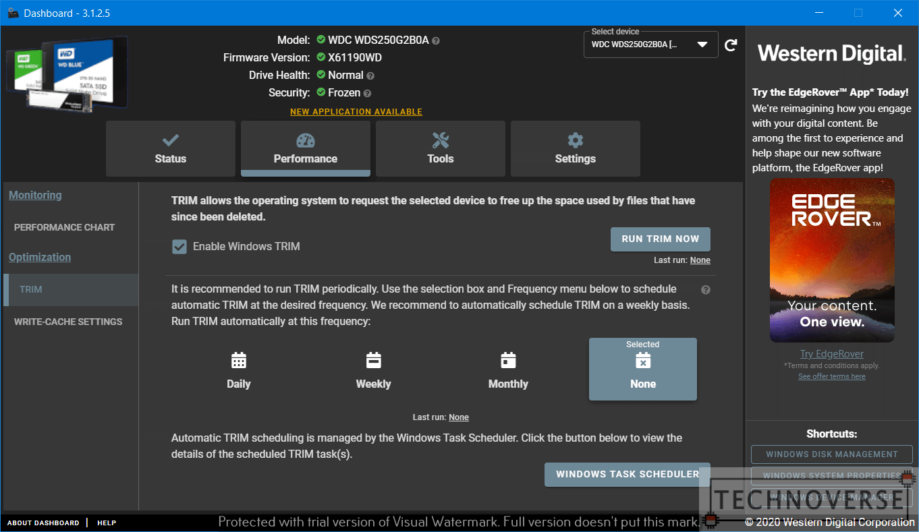Viewport: 919px width, 532px height.
Task: Click the Tools wrench icon
Action: point(441,140)
